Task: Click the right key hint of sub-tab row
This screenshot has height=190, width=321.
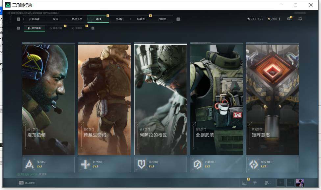Action: click(93, 28)
